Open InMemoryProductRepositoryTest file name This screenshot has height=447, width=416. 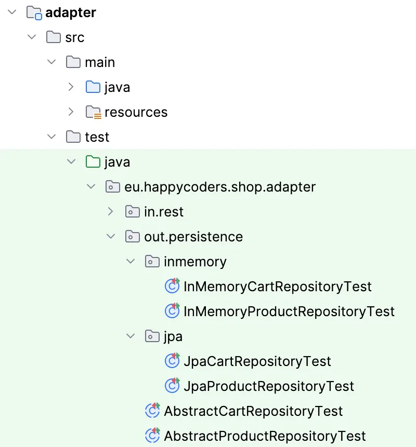[x=289, y=311]
